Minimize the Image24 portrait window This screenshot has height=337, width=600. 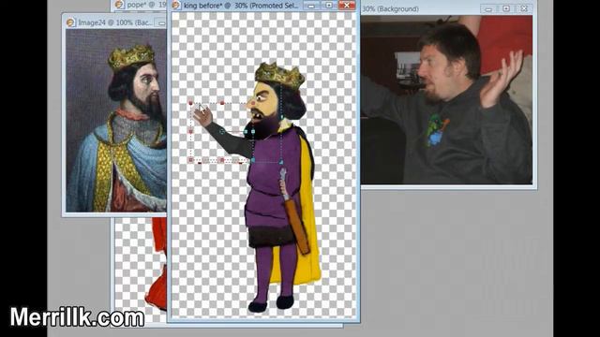tap(162, 23)
